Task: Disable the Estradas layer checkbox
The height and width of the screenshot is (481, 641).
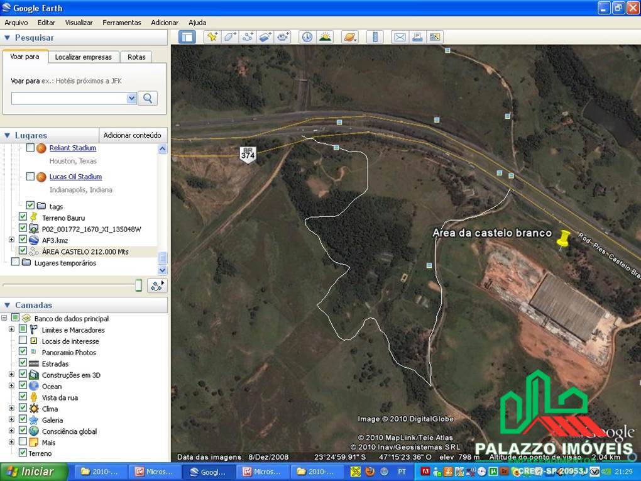Action: pyautogui.click(x=23, y=363)
